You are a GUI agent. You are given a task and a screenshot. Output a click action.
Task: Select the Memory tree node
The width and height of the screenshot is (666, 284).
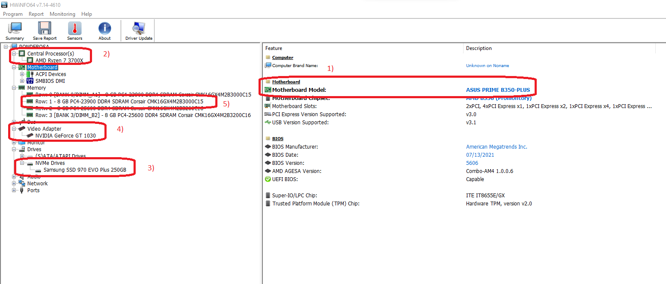[36, 88]
